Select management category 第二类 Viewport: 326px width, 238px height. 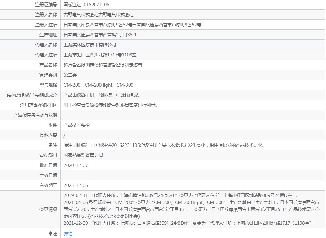[70, 75]
